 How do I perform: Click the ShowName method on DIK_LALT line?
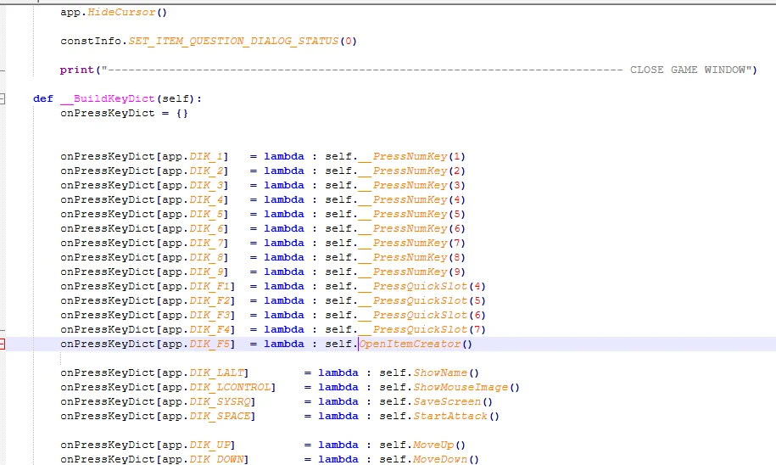click(x=441, y=373)
